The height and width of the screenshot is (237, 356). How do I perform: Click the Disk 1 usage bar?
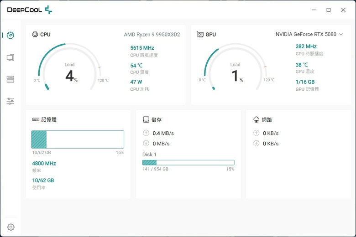coord(188,162)
